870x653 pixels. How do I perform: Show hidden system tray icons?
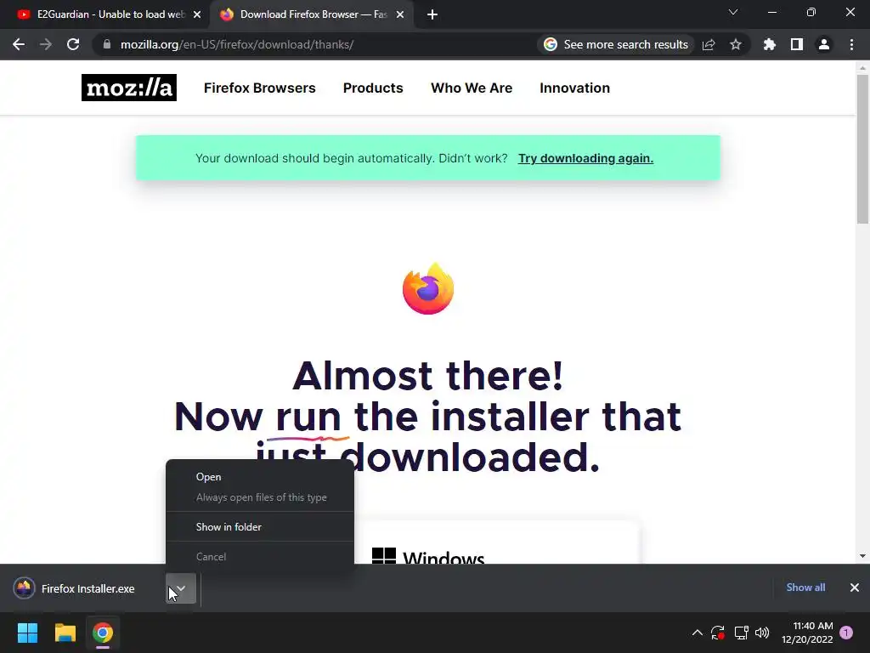[698, 633]
